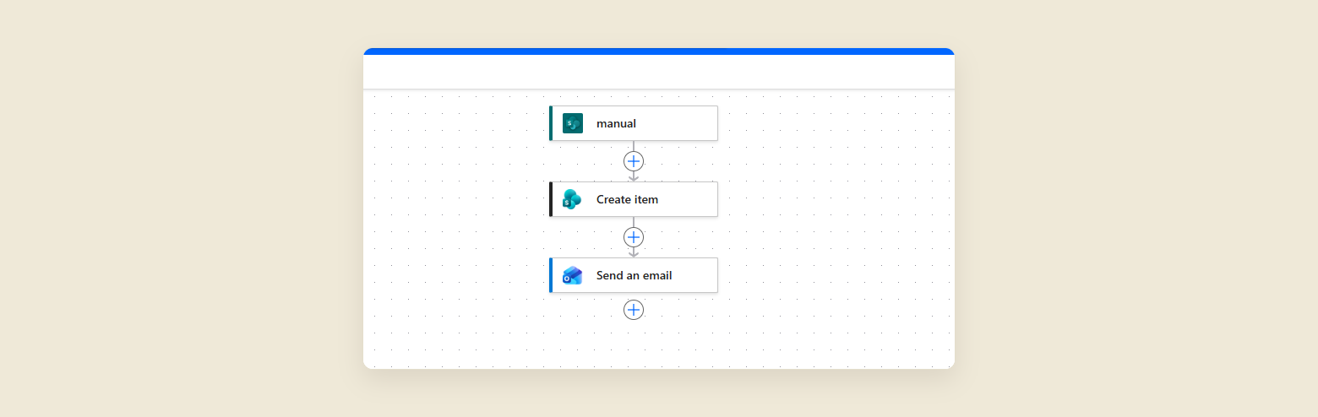Insert a step between Create item and Send an email

pyautogui.click(x=634, y=237)
